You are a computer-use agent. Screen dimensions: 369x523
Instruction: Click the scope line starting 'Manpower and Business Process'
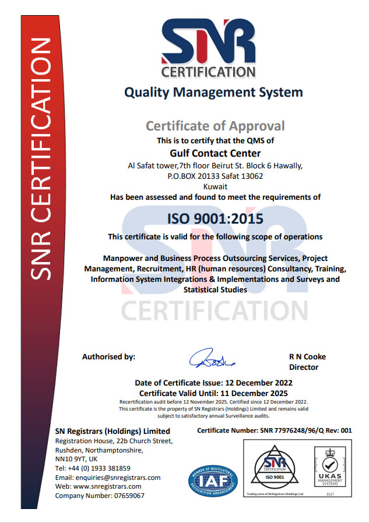point(215,258)
